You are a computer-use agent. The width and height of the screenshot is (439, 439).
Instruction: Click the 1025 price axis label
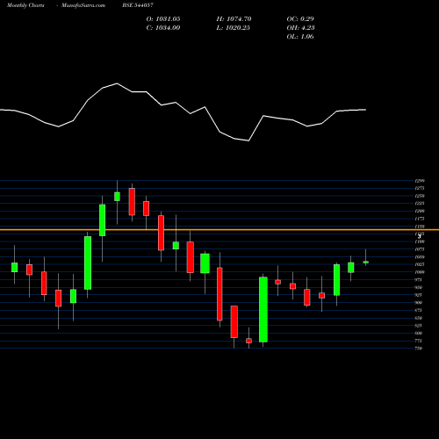[420, 264]
